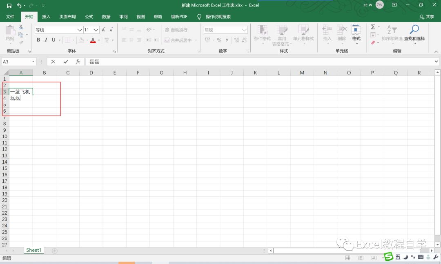Select the Sheet1 worksheet tab
441x264 pixels.
click(34, 250)
